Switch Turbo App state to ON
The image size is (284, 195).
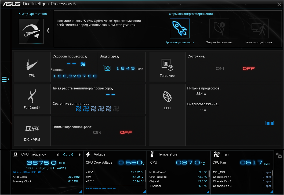click(x=220, y=68)
